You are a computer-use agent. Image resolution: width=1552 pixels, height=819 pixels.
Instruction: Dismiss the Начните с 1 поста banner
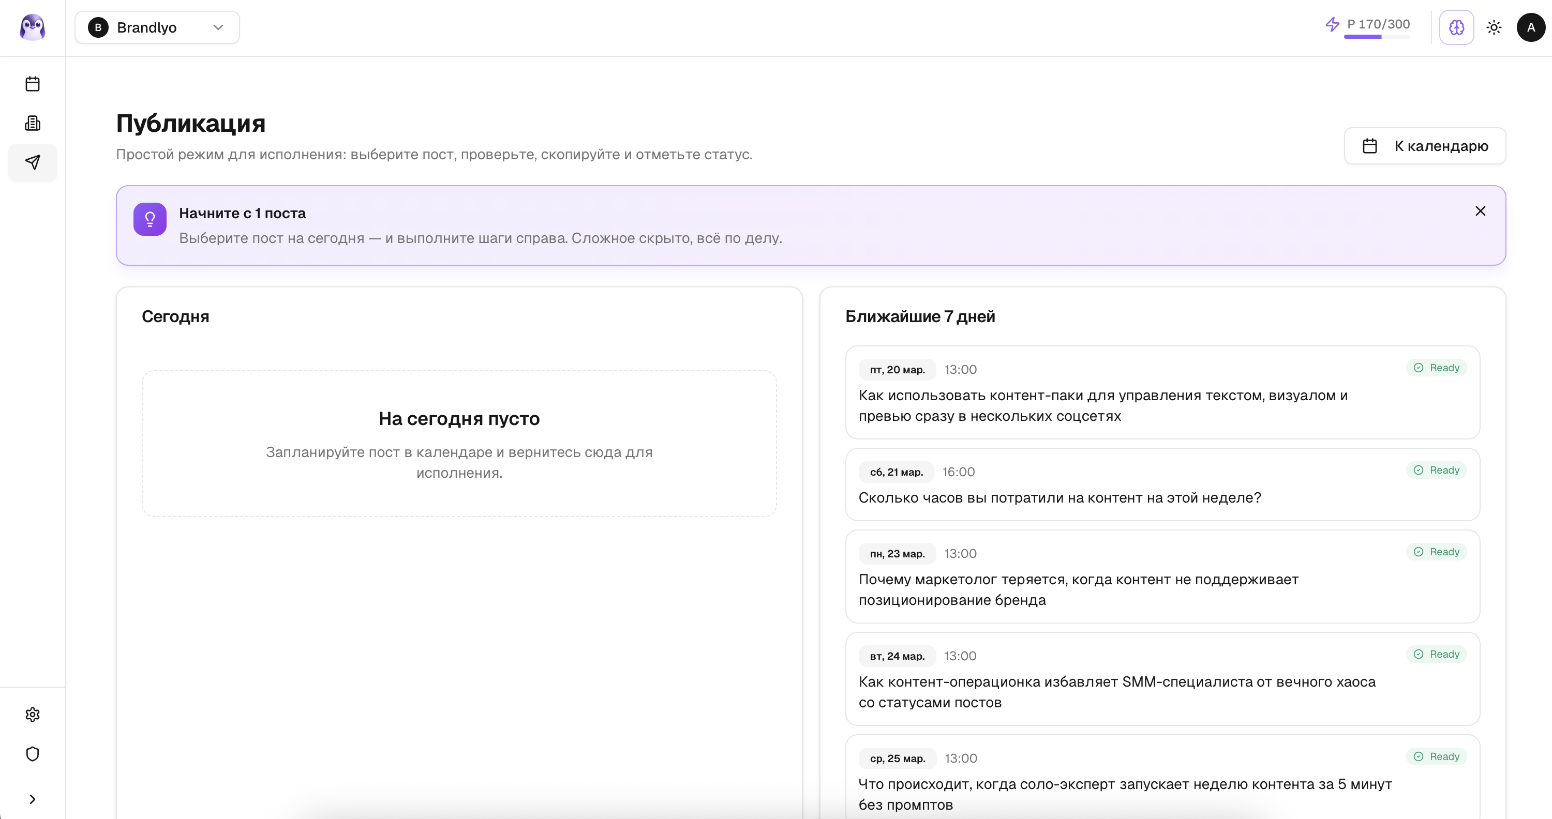coord(1480,211)
